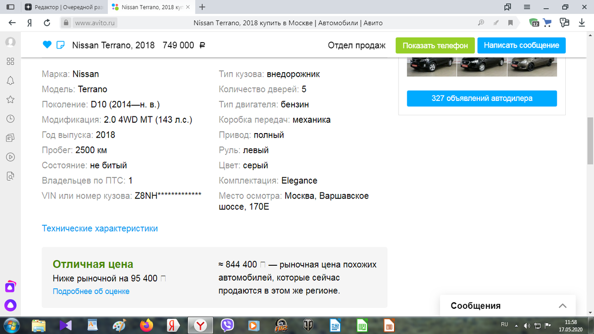This screenshot has width=594, height=334.
Task: Open history clock in the sidebar
Action: click(10, 119)
